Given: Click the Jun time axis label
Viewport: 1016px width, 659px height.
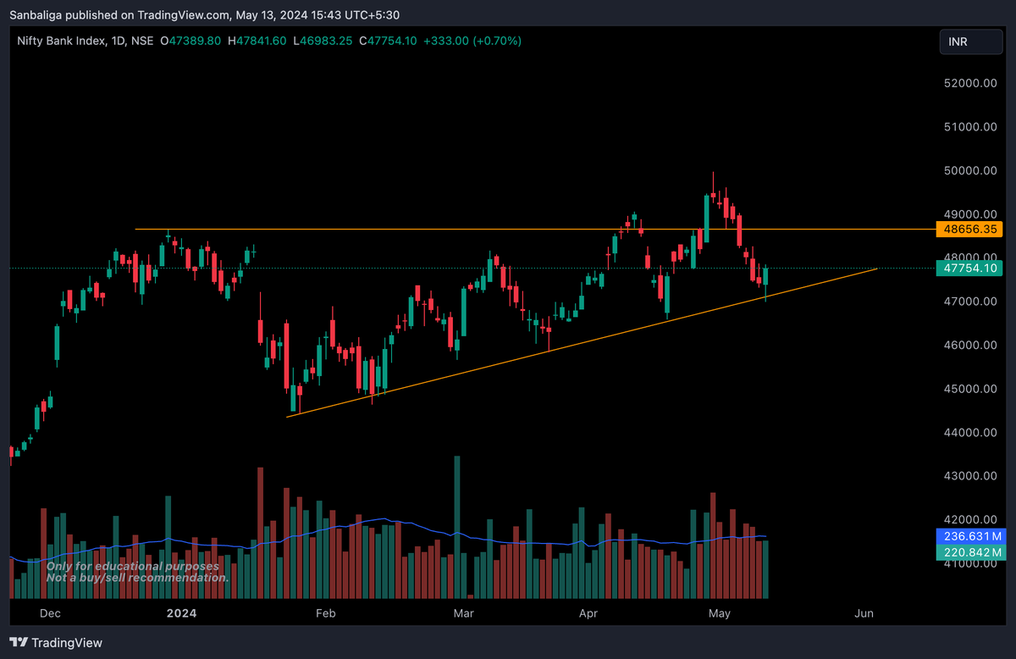Looking at the screenshot, I should point(864,612).
